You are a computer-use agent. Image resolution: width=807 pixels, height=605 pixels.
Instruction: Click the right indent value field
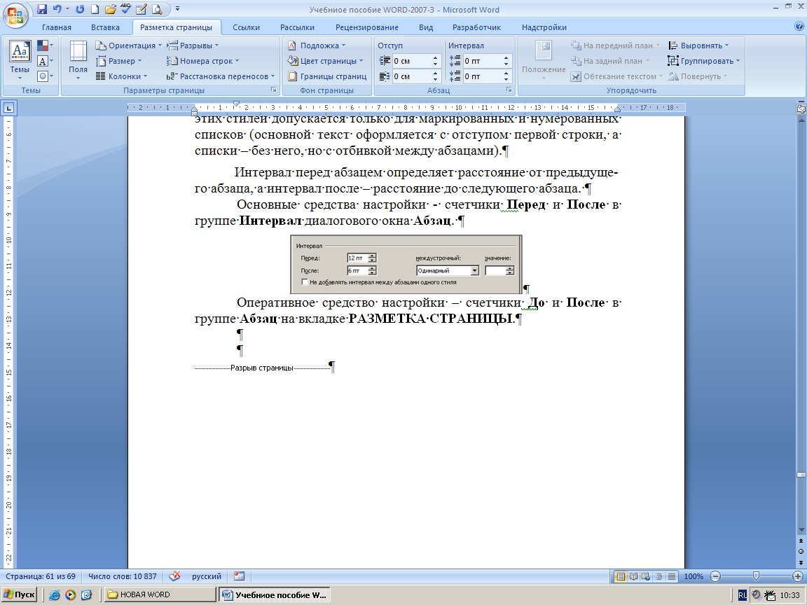[x=411, y=76]
